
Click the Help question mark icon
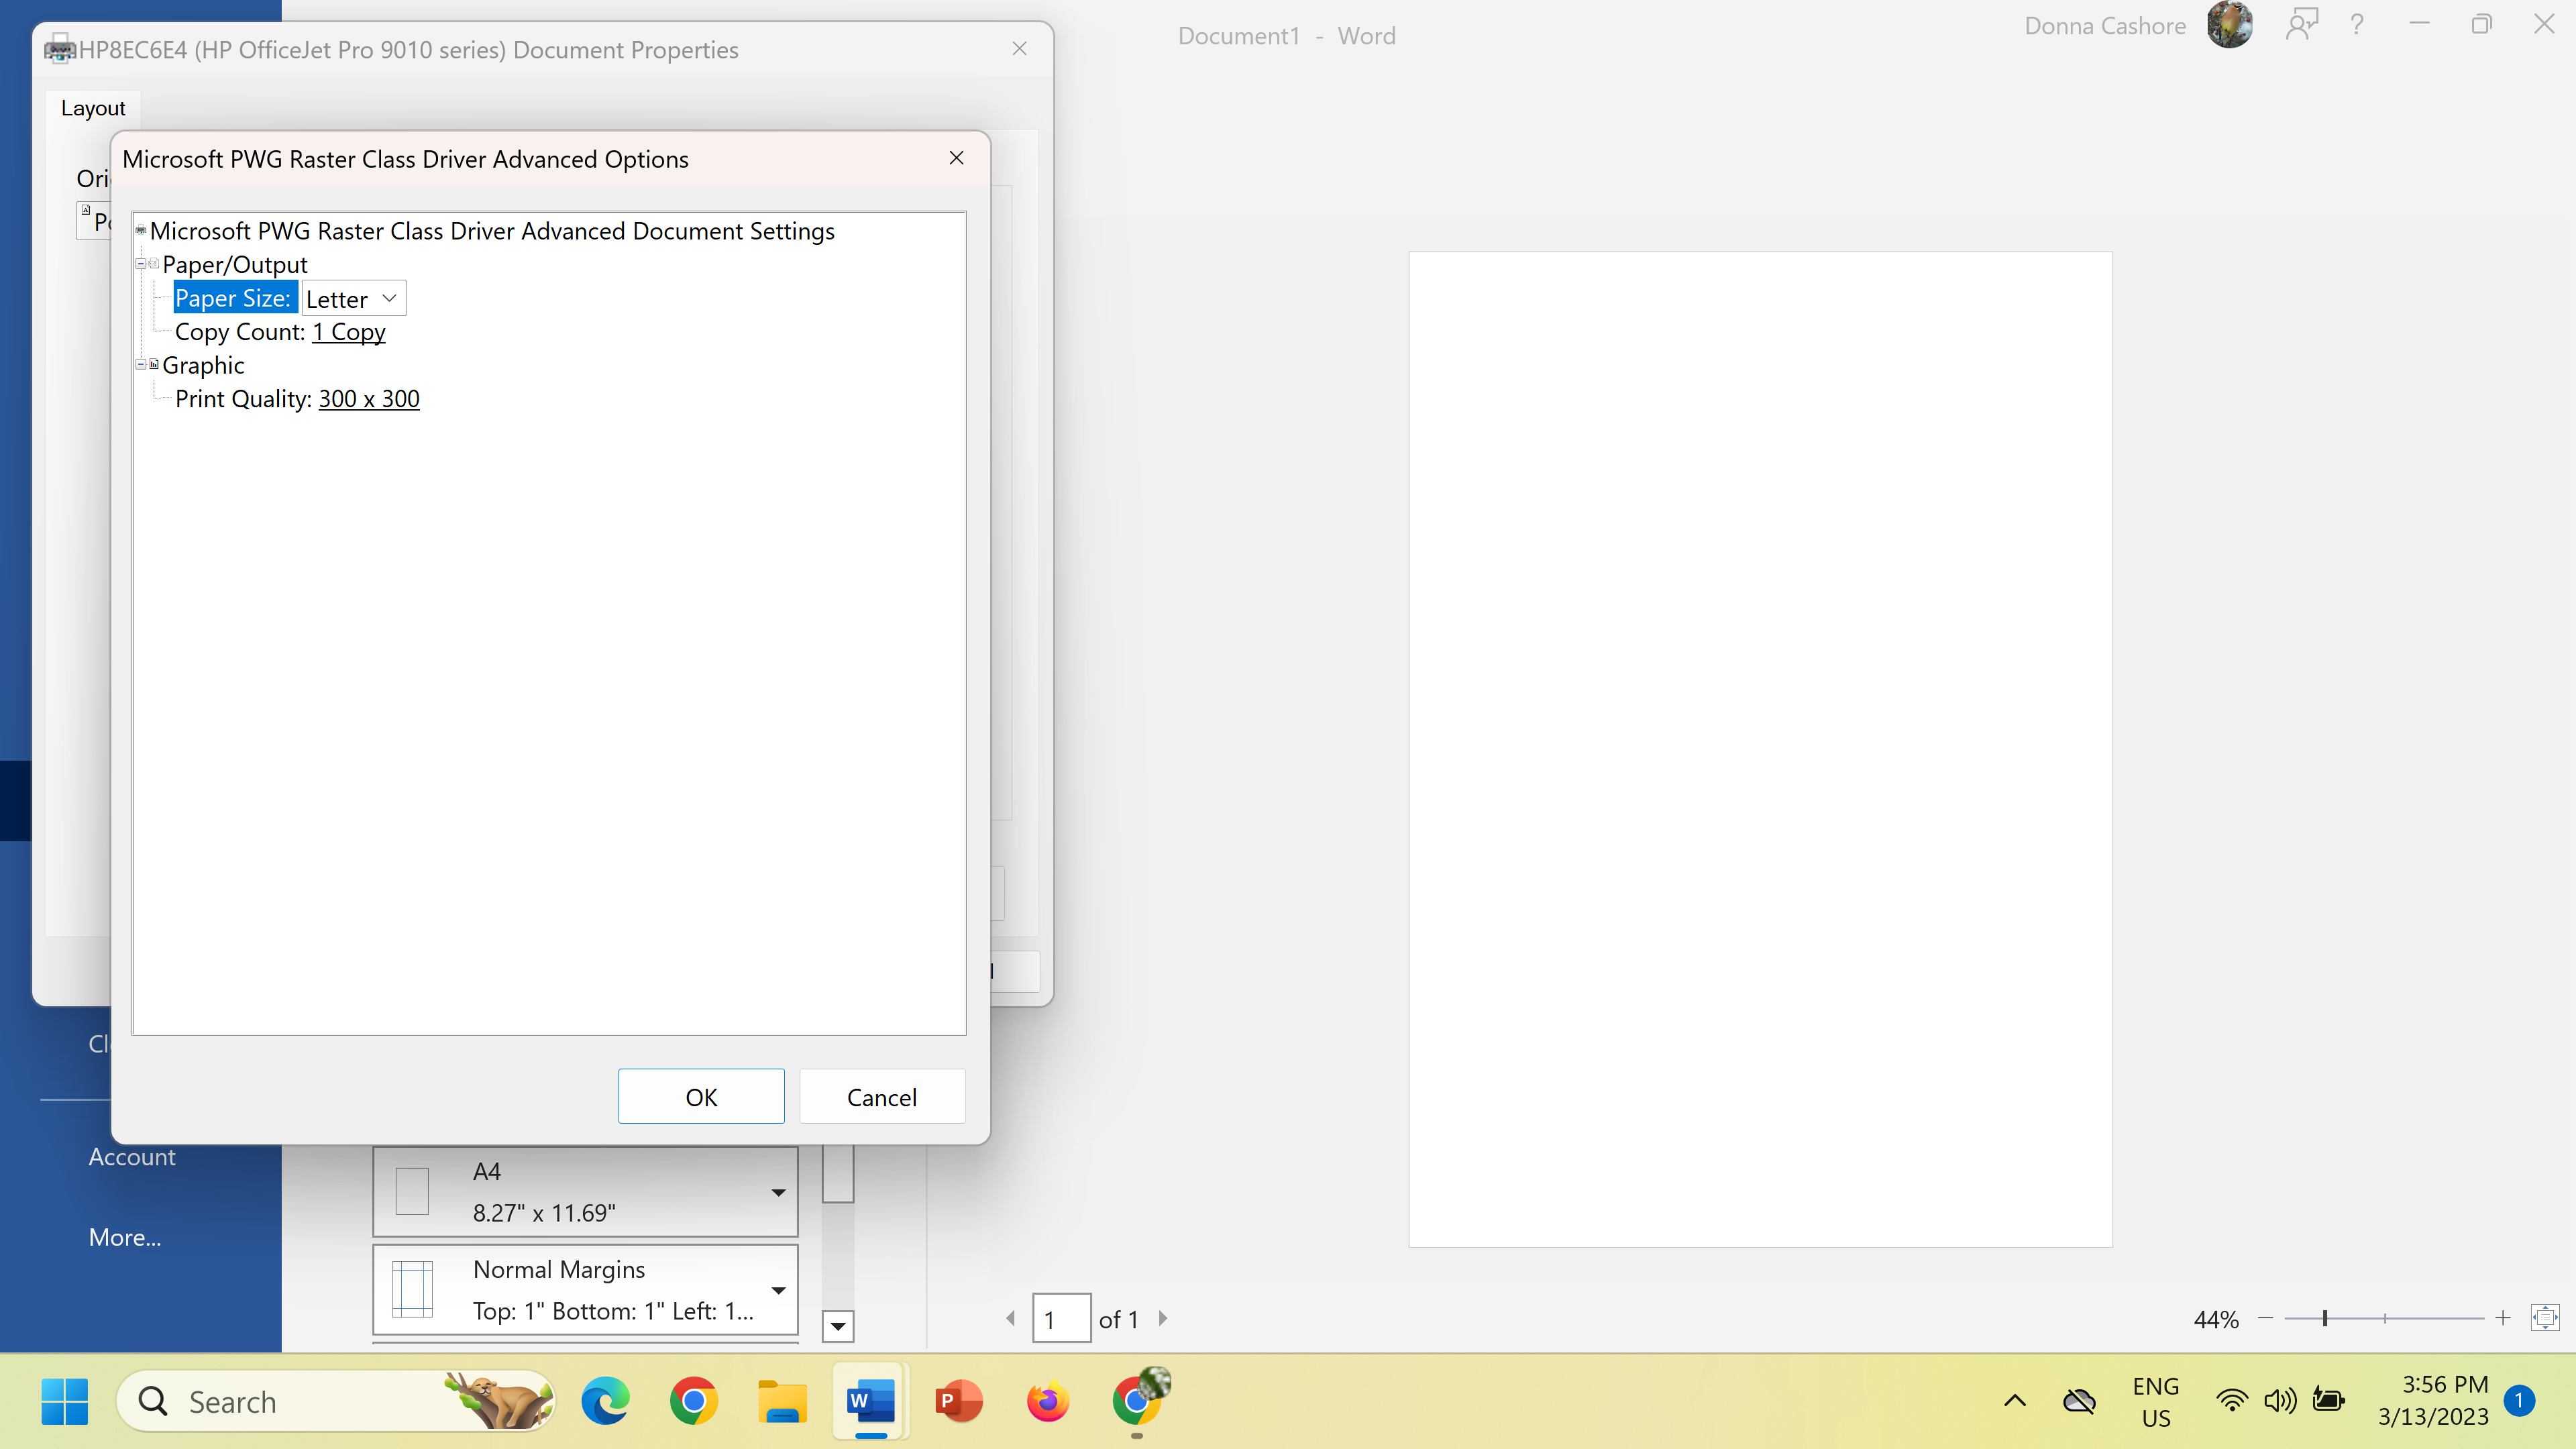pos(2356,24)
